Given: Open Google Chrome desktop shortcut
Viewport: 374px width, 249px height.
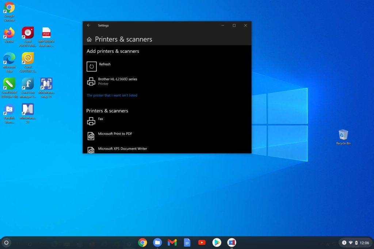Looking at the screenshot, I should coord(9,11).
